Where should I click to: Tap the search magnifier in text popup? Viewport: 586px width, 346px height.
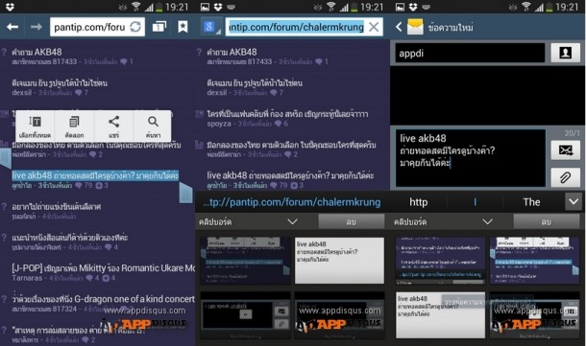[x=153, y=127]
